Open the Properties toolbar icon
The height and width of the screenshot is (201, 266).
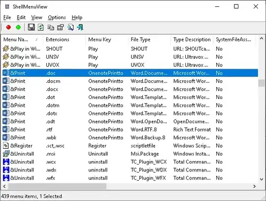click(x=61, y=27)
